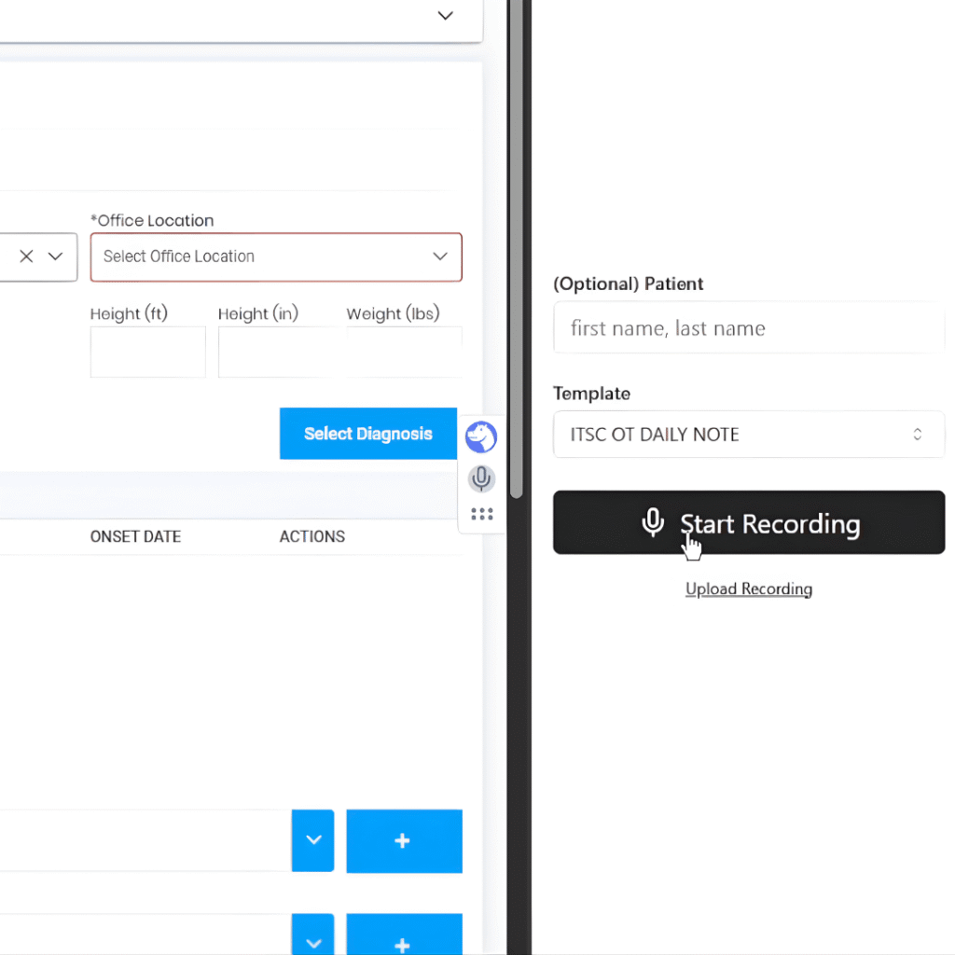The width and height of the screenshot is (955, 955).
Task: Open the Template dropdown showing ITSC OT DAILY NOTE
Action: click(749, 434)
